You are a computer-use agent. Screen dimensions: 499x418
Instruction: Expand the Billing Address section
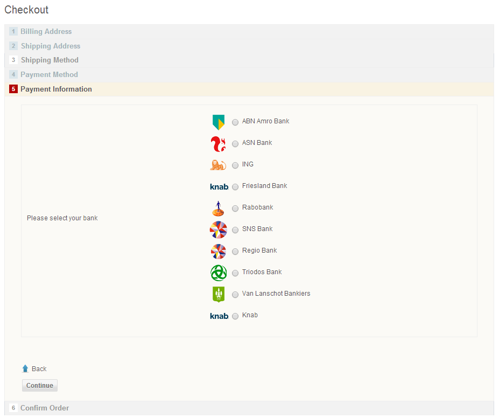[46, 31]
